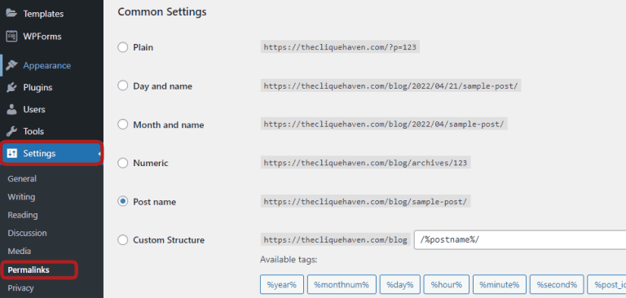Click the WPForms icon in sidebar

point(11,37)
